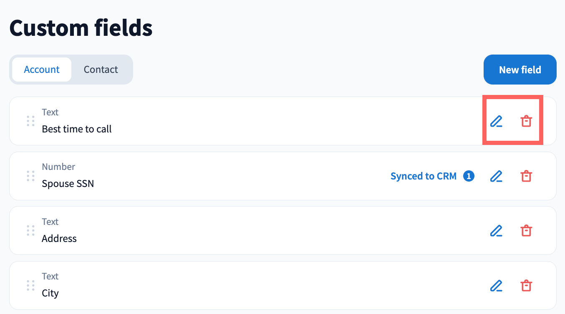Image resolution: width=565 pixels, height=314 pixels.
Task: Edit the City field
Action: (x=496, y=286)
